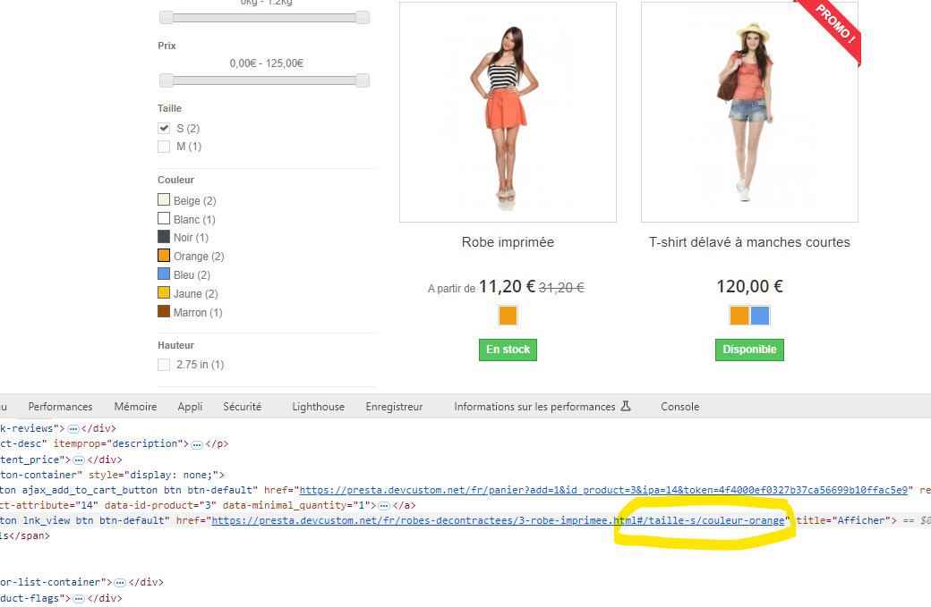This screenshot has height=607, width=931.
Task: Pick the orange swatch under Robe imprimée
Action: [508, 316]
